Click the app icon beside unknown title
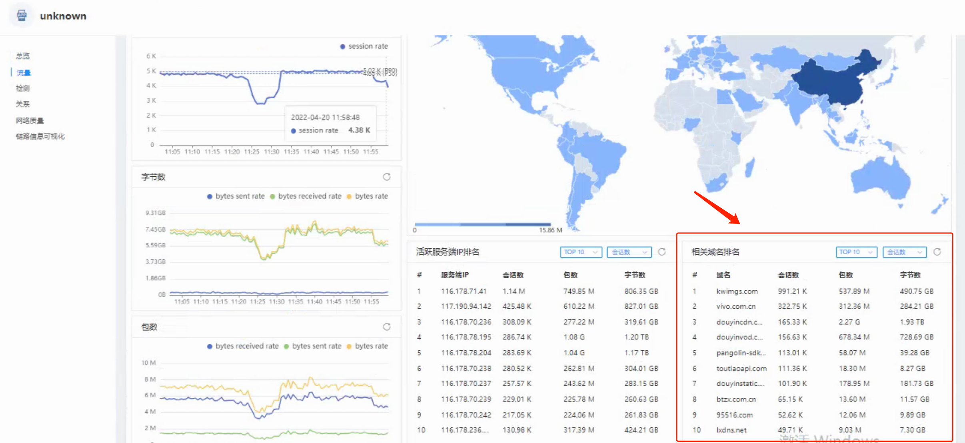 [22, 16]
